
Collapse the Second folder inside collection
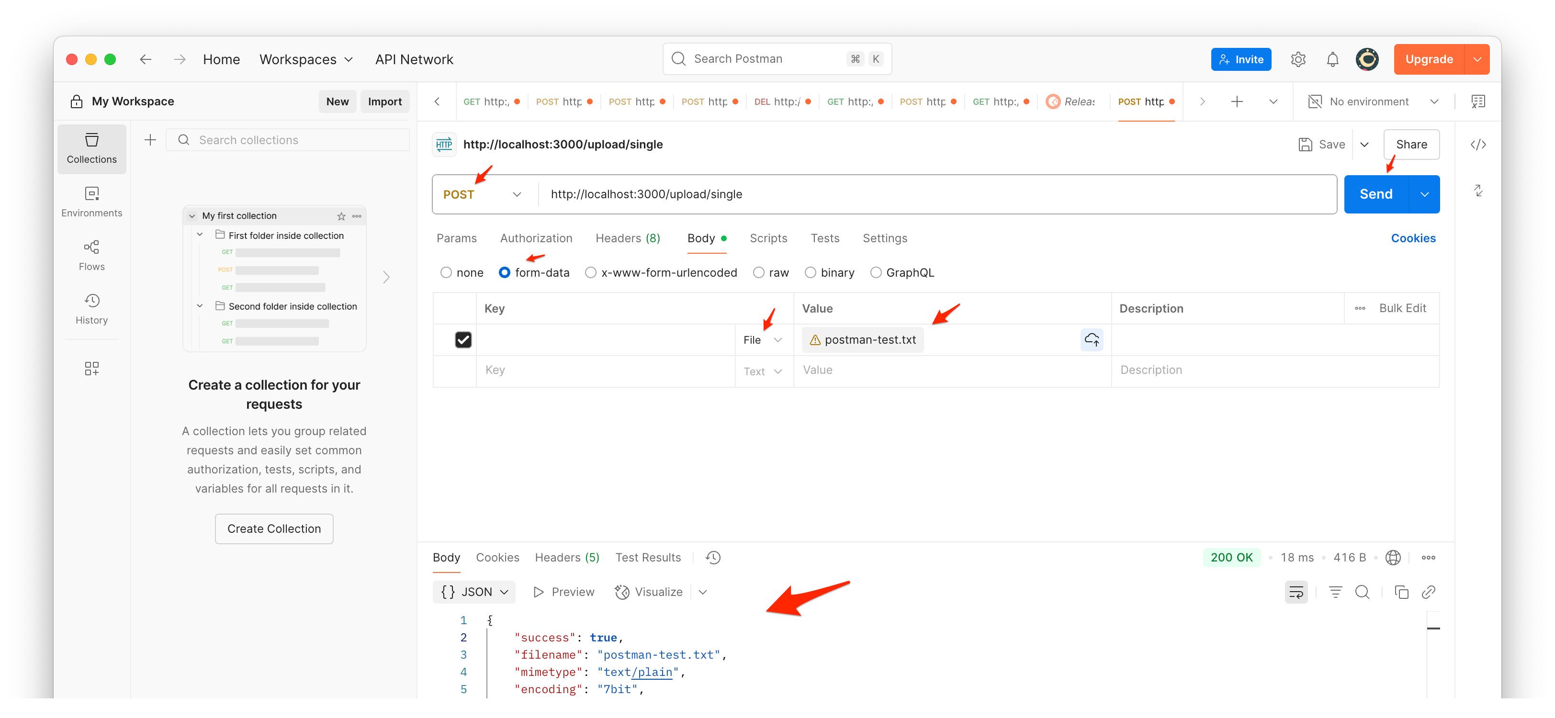(201, 306)
